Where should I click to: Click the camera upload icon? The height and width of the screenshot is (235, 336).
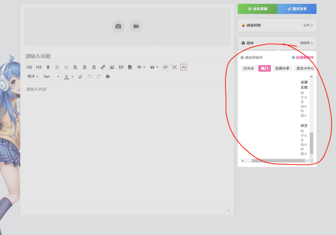(x=118, y=26)
